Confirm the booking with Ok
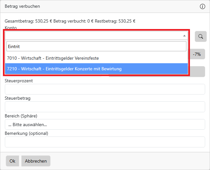The width and height of the screenshot is (210, 170). pos(12,161)
